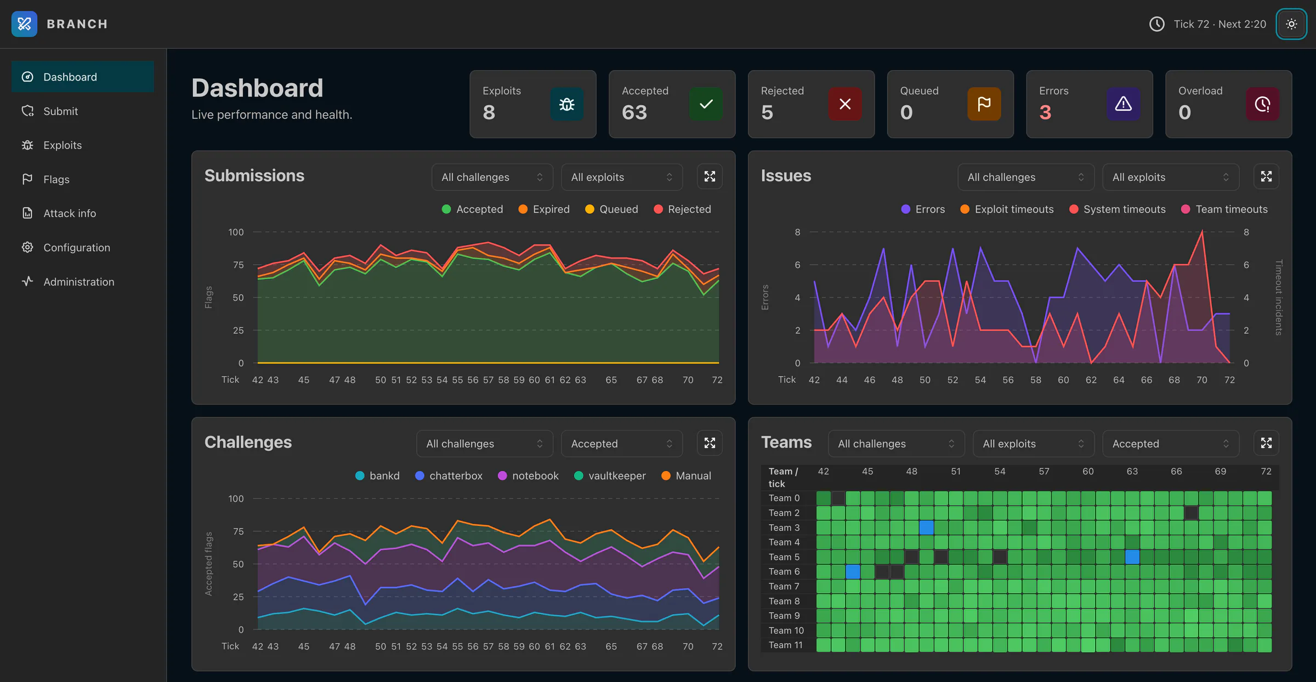Click the gear icon for Configuration
This screenshot has height=682, width=1316.
27,248
